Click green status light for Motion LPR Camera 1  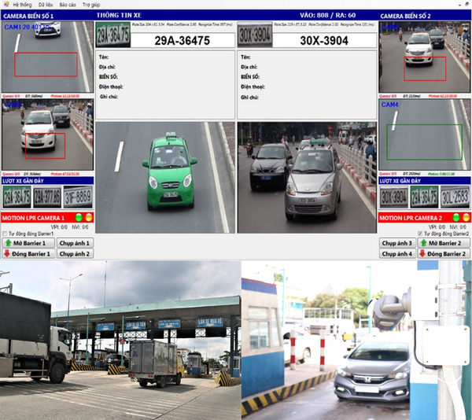[x=79, y=217]
